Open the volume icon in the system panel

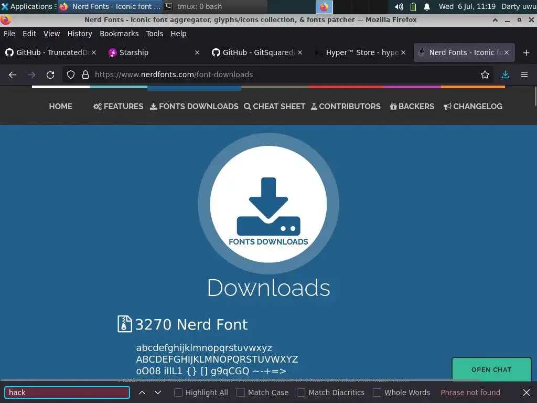(399, 7)
